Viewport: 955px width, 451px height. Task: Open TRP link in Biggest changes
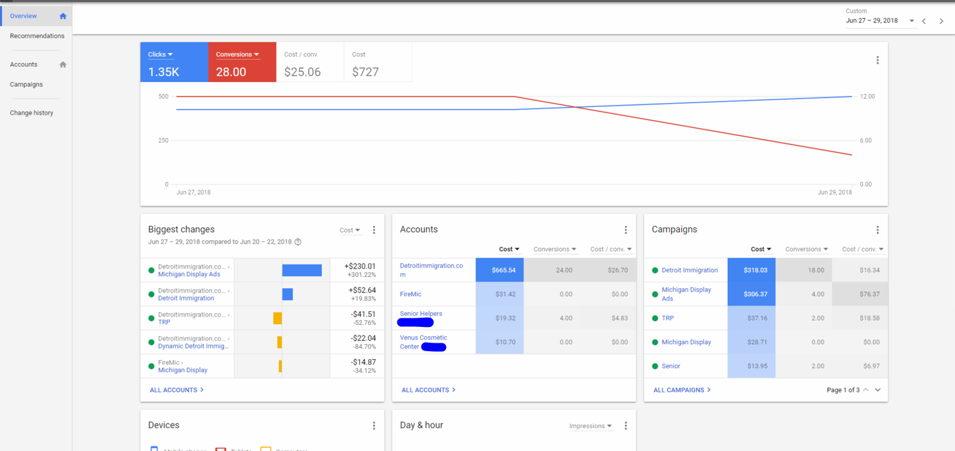point(164,322)
